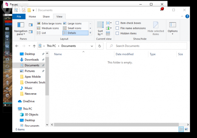The height and width of the screenshot is (138, 197).
Task: Open Customize Quick Access Toolbar dropdown
Action: coord(34,10)
